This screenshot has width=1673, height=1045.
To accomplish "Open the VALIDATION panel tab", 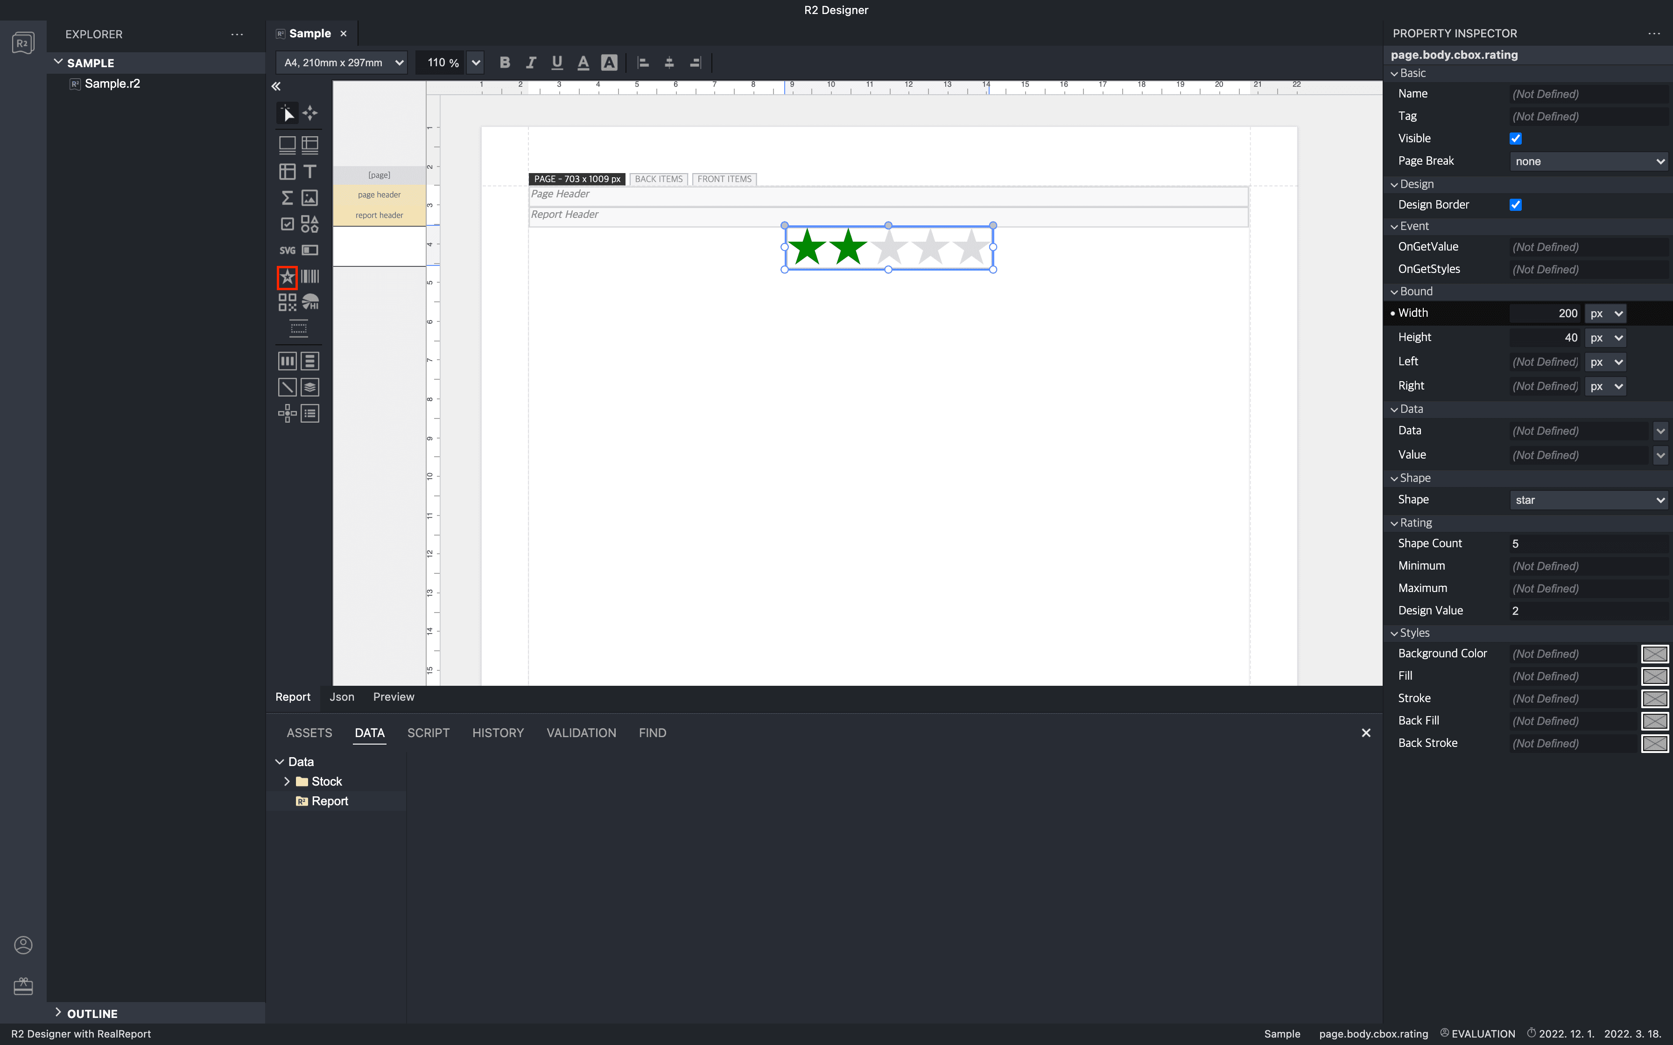I will 582,732.
